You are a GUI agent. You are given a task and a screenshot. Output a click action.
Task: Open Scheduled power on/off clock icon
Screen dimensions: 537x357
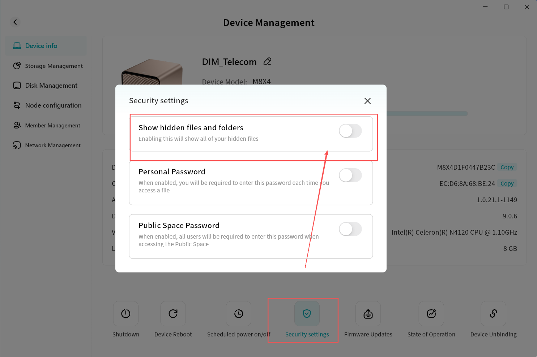(238, 314)
